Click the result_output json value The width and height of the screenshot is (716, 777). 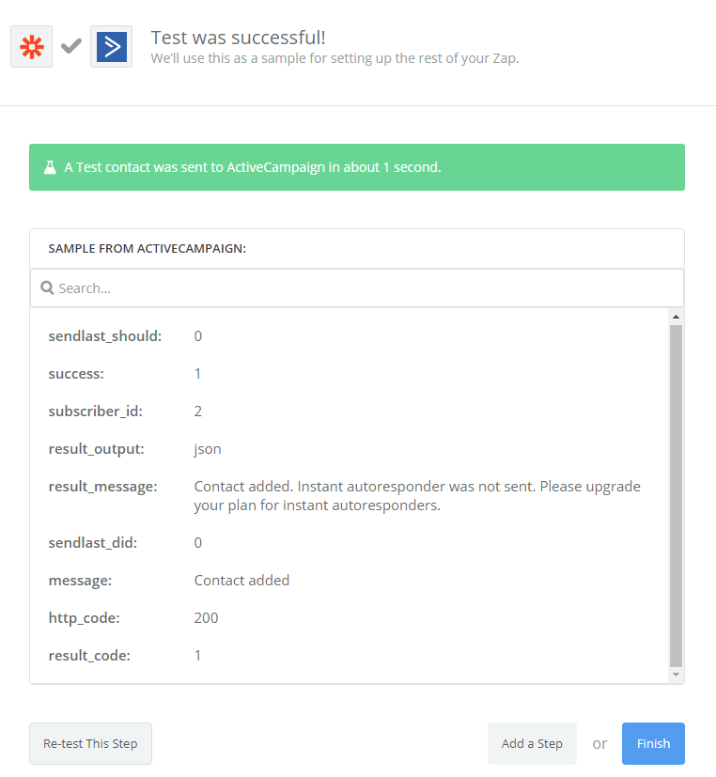coord(208,449)
